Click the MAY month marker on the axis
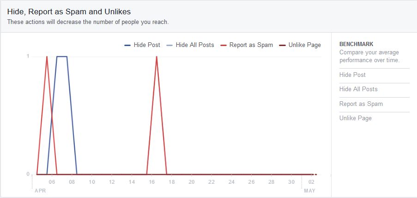417x198 pixels. [309, 191]
